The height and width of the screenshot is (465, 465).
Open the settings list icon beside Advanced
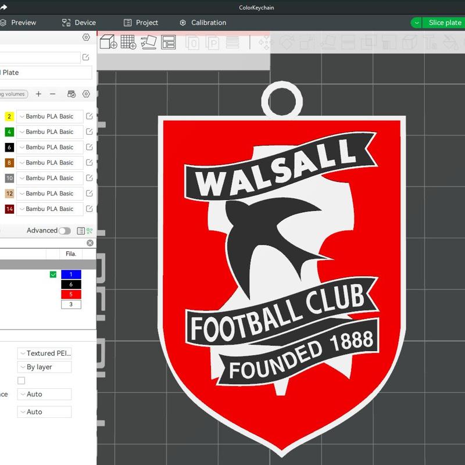(81, 231)
